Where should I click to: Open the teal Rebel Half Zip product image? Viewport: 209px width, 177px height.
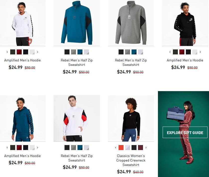77,23
